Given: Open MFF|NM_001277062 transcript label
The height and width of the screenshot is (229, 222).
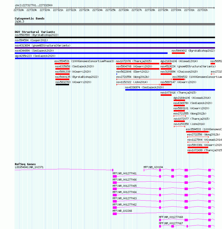Looking at the screenshot, I should [x=124, y=205].
